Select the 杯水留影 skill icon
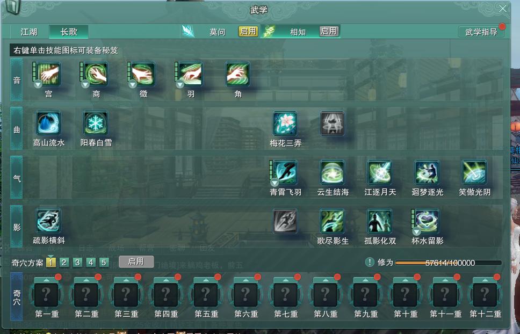The width and height of the screenshot is (520, 334). (x=427, y=221)
